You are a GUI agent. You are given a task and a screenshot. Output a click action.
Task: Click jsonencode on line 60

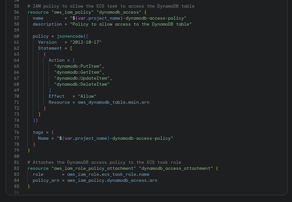pos(70,36)
